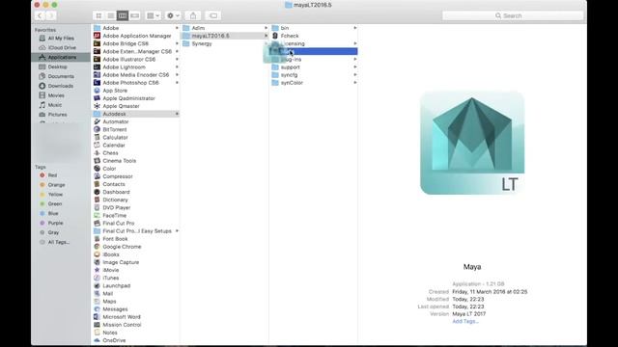Expand the Autodesk folder arrow

tap(177, 114)
